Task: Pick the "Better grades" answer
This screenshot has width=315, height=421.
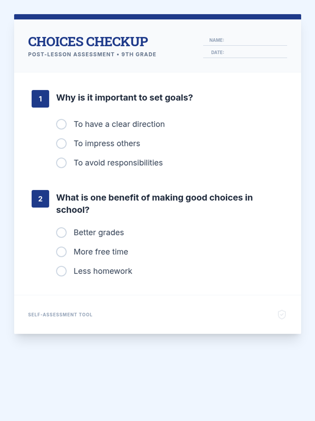Action: tap(61, 233)
